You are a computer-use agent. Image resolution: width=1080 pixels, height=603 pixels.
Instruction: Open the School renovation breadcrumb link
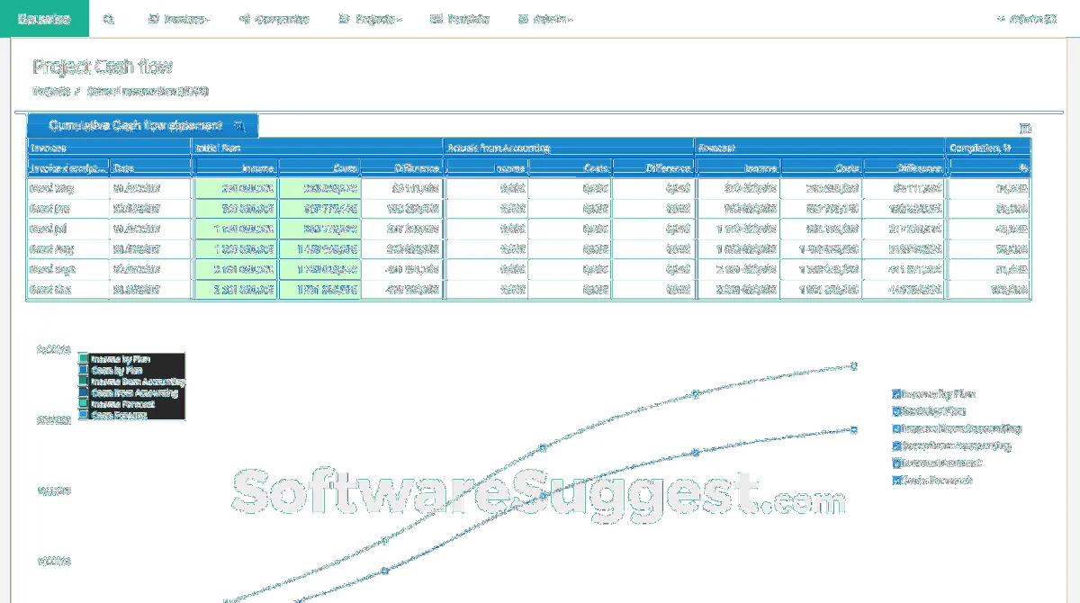click(x=148, y=91)
